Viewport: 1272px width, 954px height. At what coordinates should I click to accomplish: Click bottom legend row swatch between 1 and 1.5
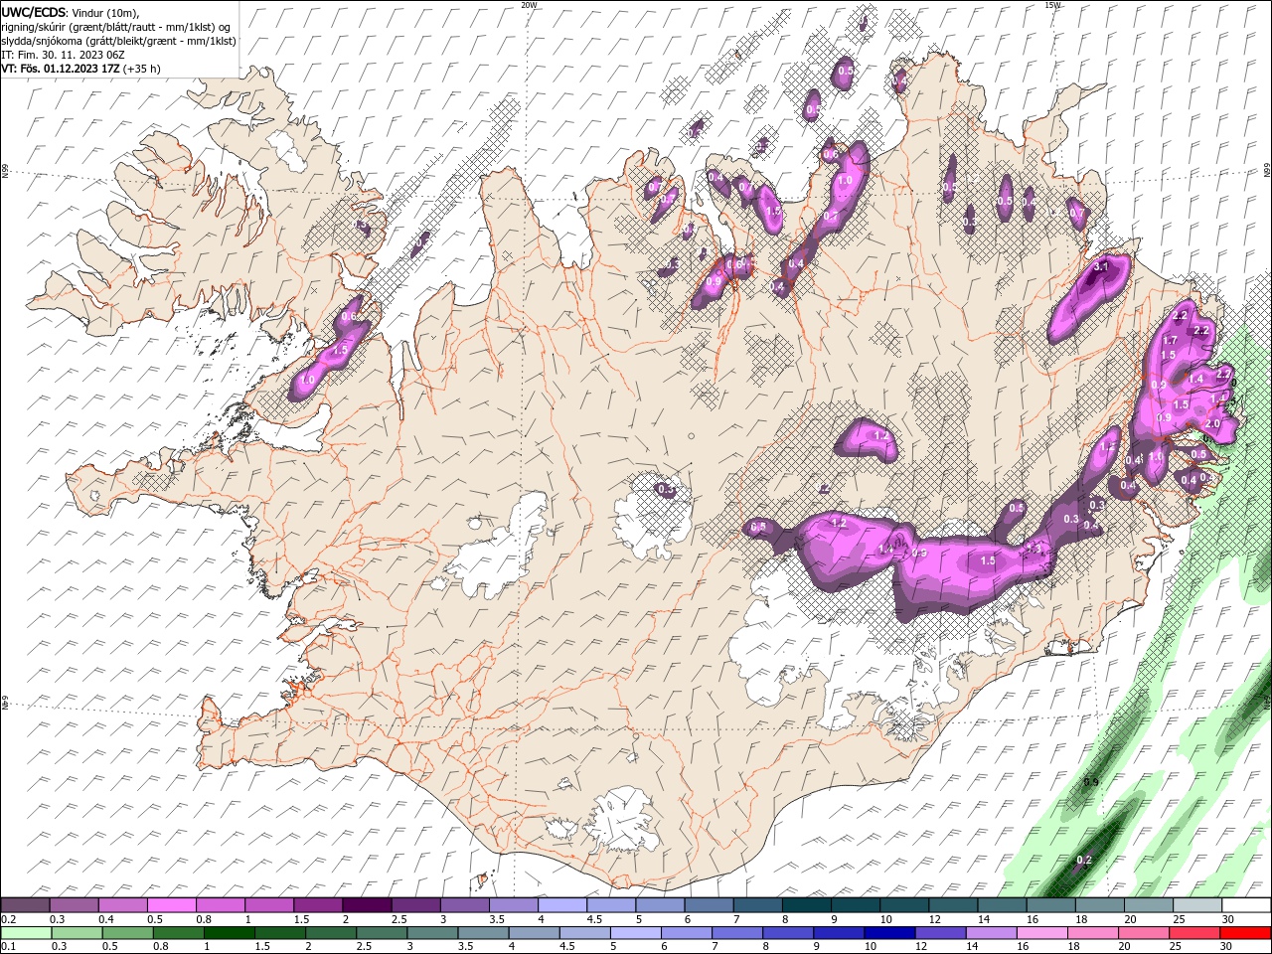(230, 933)
